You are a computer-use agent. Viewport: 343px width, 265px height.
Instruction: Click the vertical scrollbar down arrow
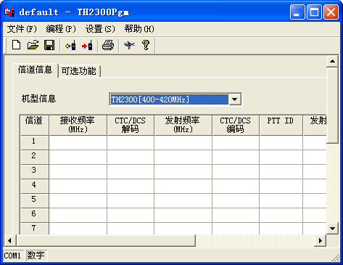(332, 228)
